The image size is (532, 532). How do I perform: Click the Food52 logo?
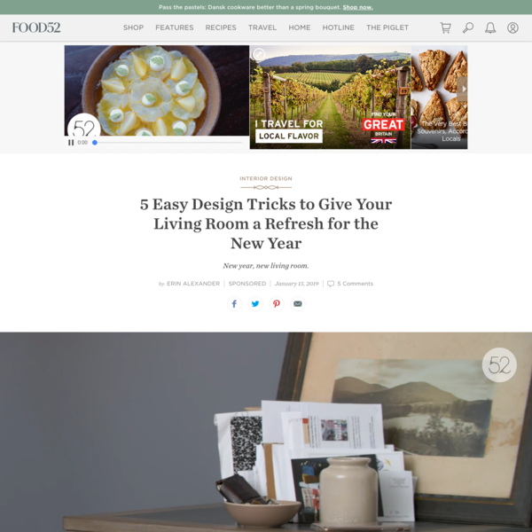point(36,27)
